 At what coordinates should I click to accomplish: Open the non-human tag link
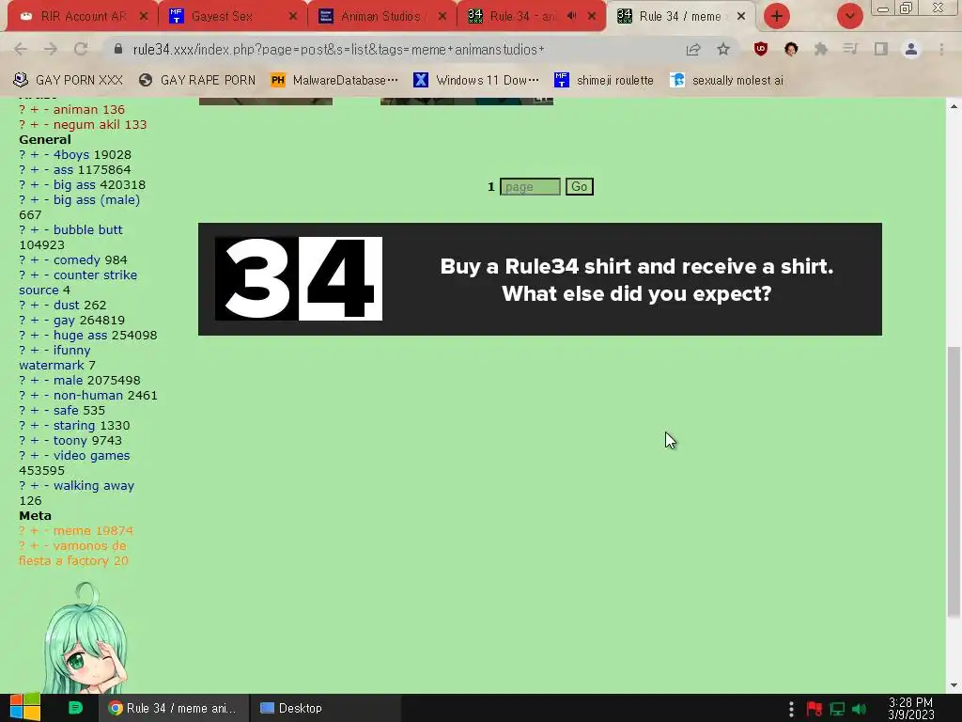[88, 396]
